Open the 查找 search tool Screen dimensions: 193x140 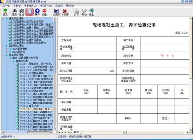pos(15,12)
